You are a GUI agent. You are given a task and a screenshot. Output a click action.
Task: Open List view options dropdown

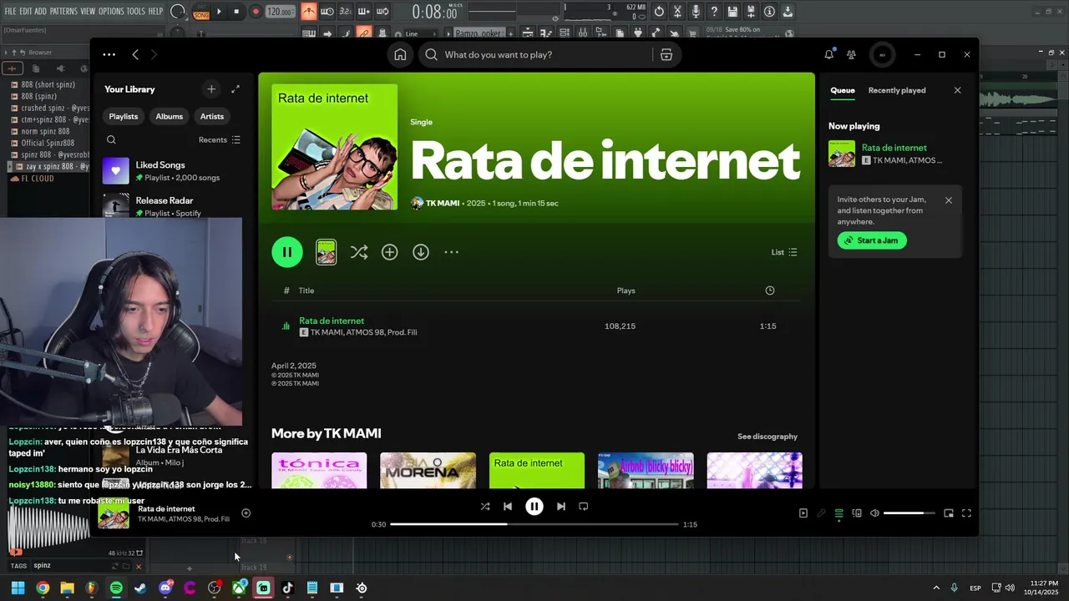click(x=784, y=252)
